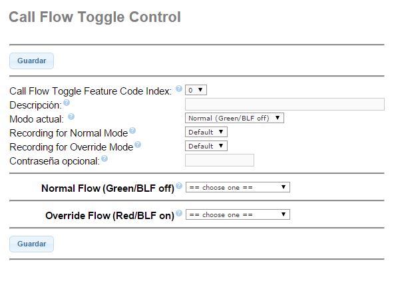This screenshot has width=396, height=285.
Task: Click the top Guardar button
Action: (x=31, y=61)
